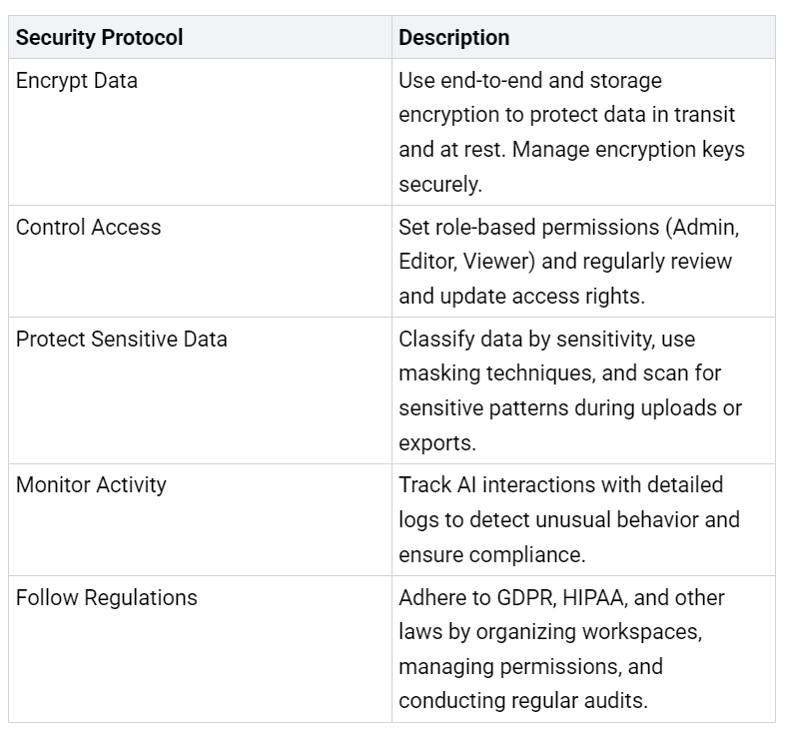Click the word "HIPAA" in the description
Image resolution: width=785 pixels, height=732 pixels.
583,597
